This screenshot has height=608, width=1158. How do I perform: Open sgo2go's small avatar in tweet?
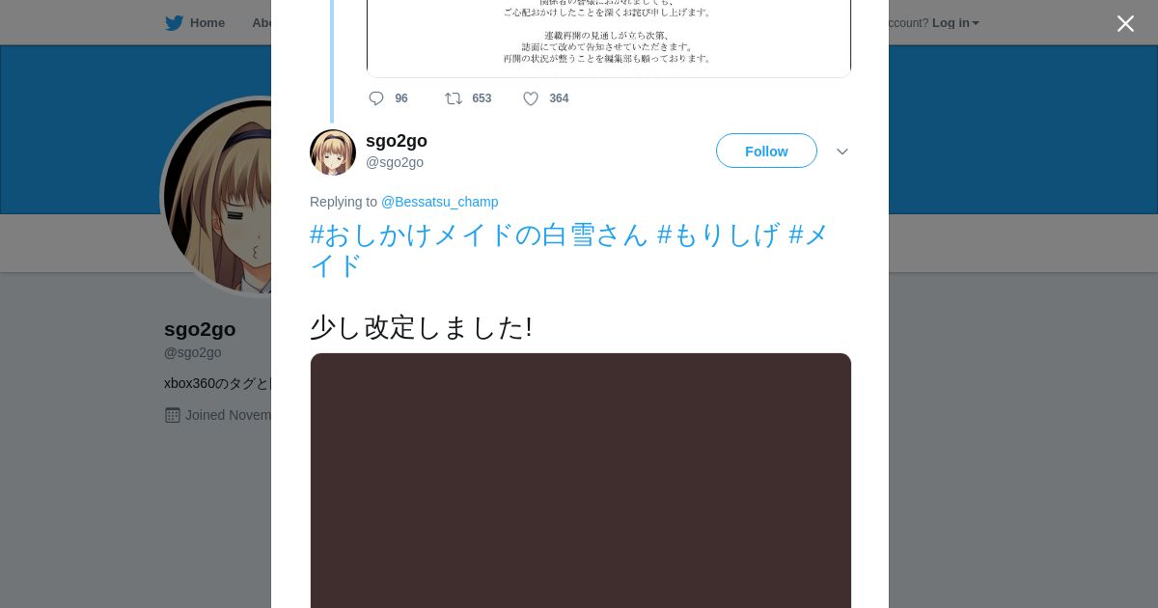[333, 152]
